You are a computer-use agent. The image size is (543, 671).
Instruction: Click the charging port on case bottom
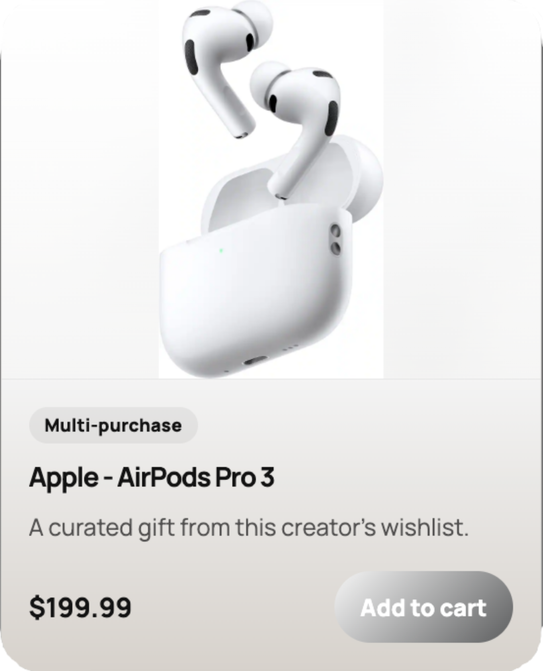256,361
